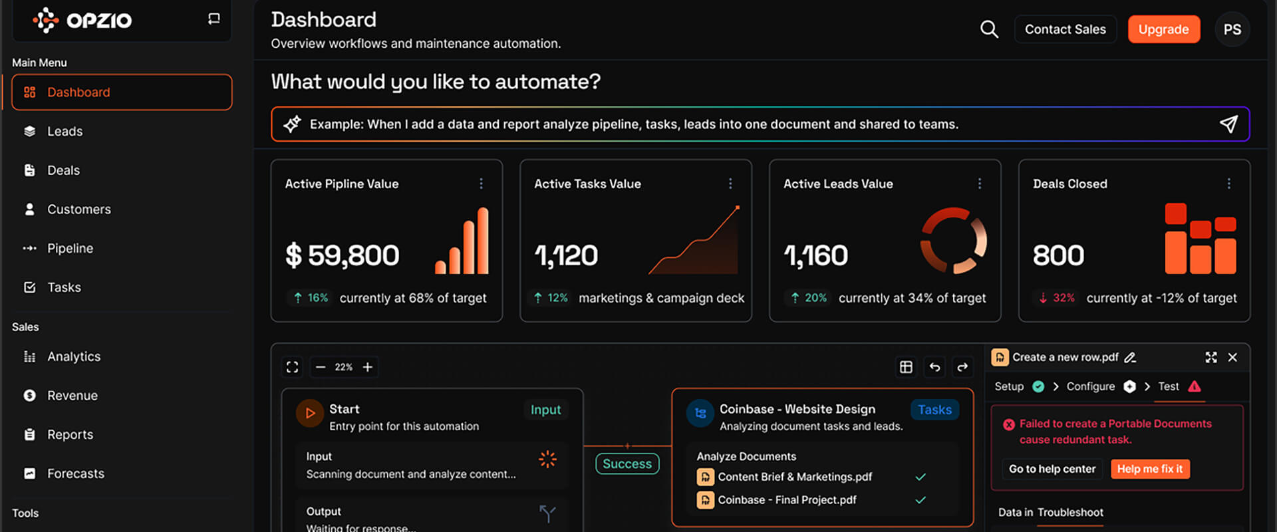The image size is (1277, 532).
Task: Click the redo arrow in canvas toolbar
Action: coord(962,367)
